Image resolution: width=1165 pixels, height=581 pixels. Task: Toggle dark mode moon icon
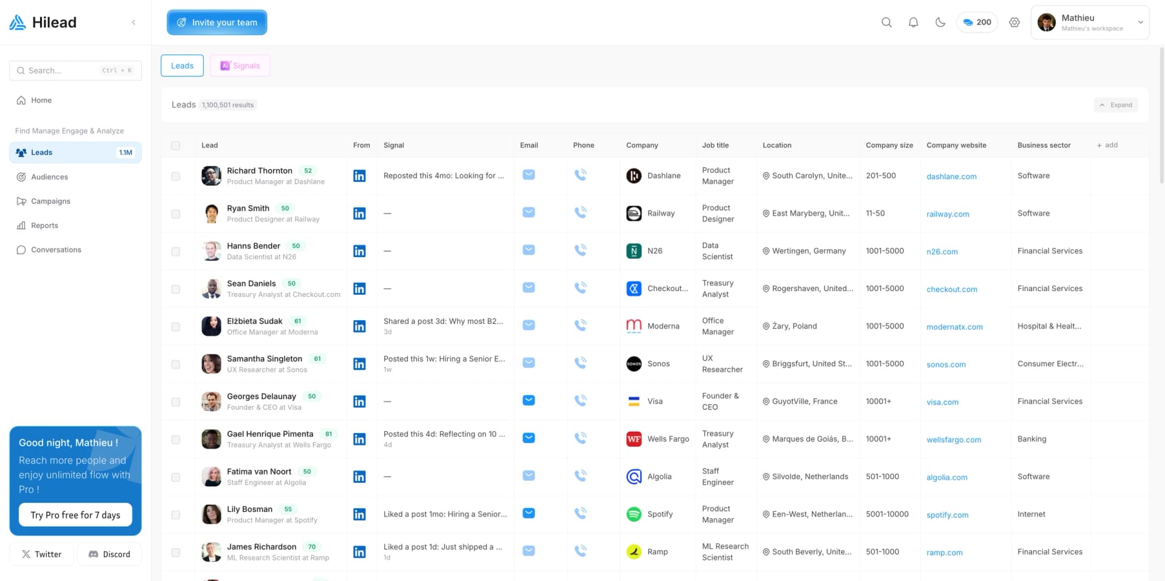click(x=940, y=22)
